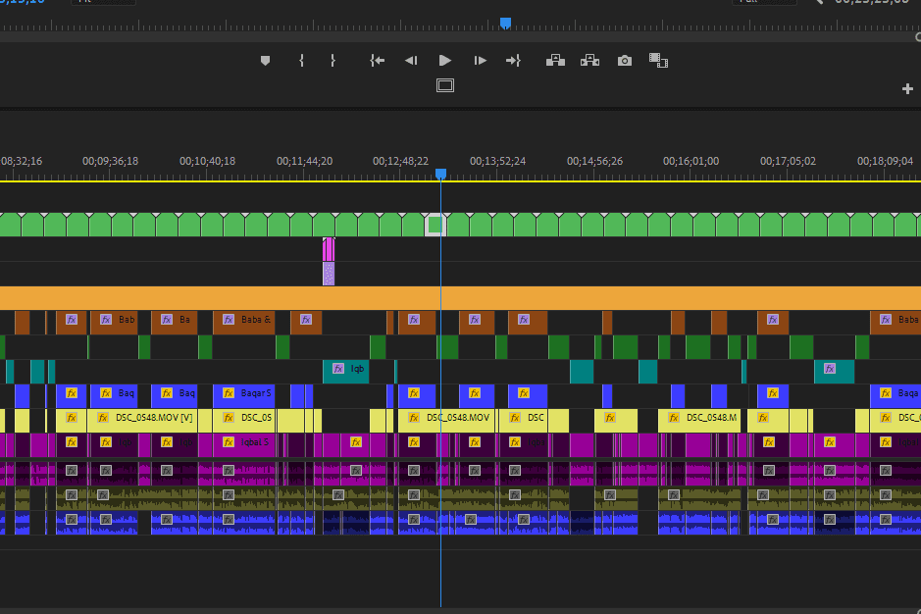This screenshot has width=921, height=614.
Task: Click the blue playhead on timeline ruler
Action: pos(440,174)
